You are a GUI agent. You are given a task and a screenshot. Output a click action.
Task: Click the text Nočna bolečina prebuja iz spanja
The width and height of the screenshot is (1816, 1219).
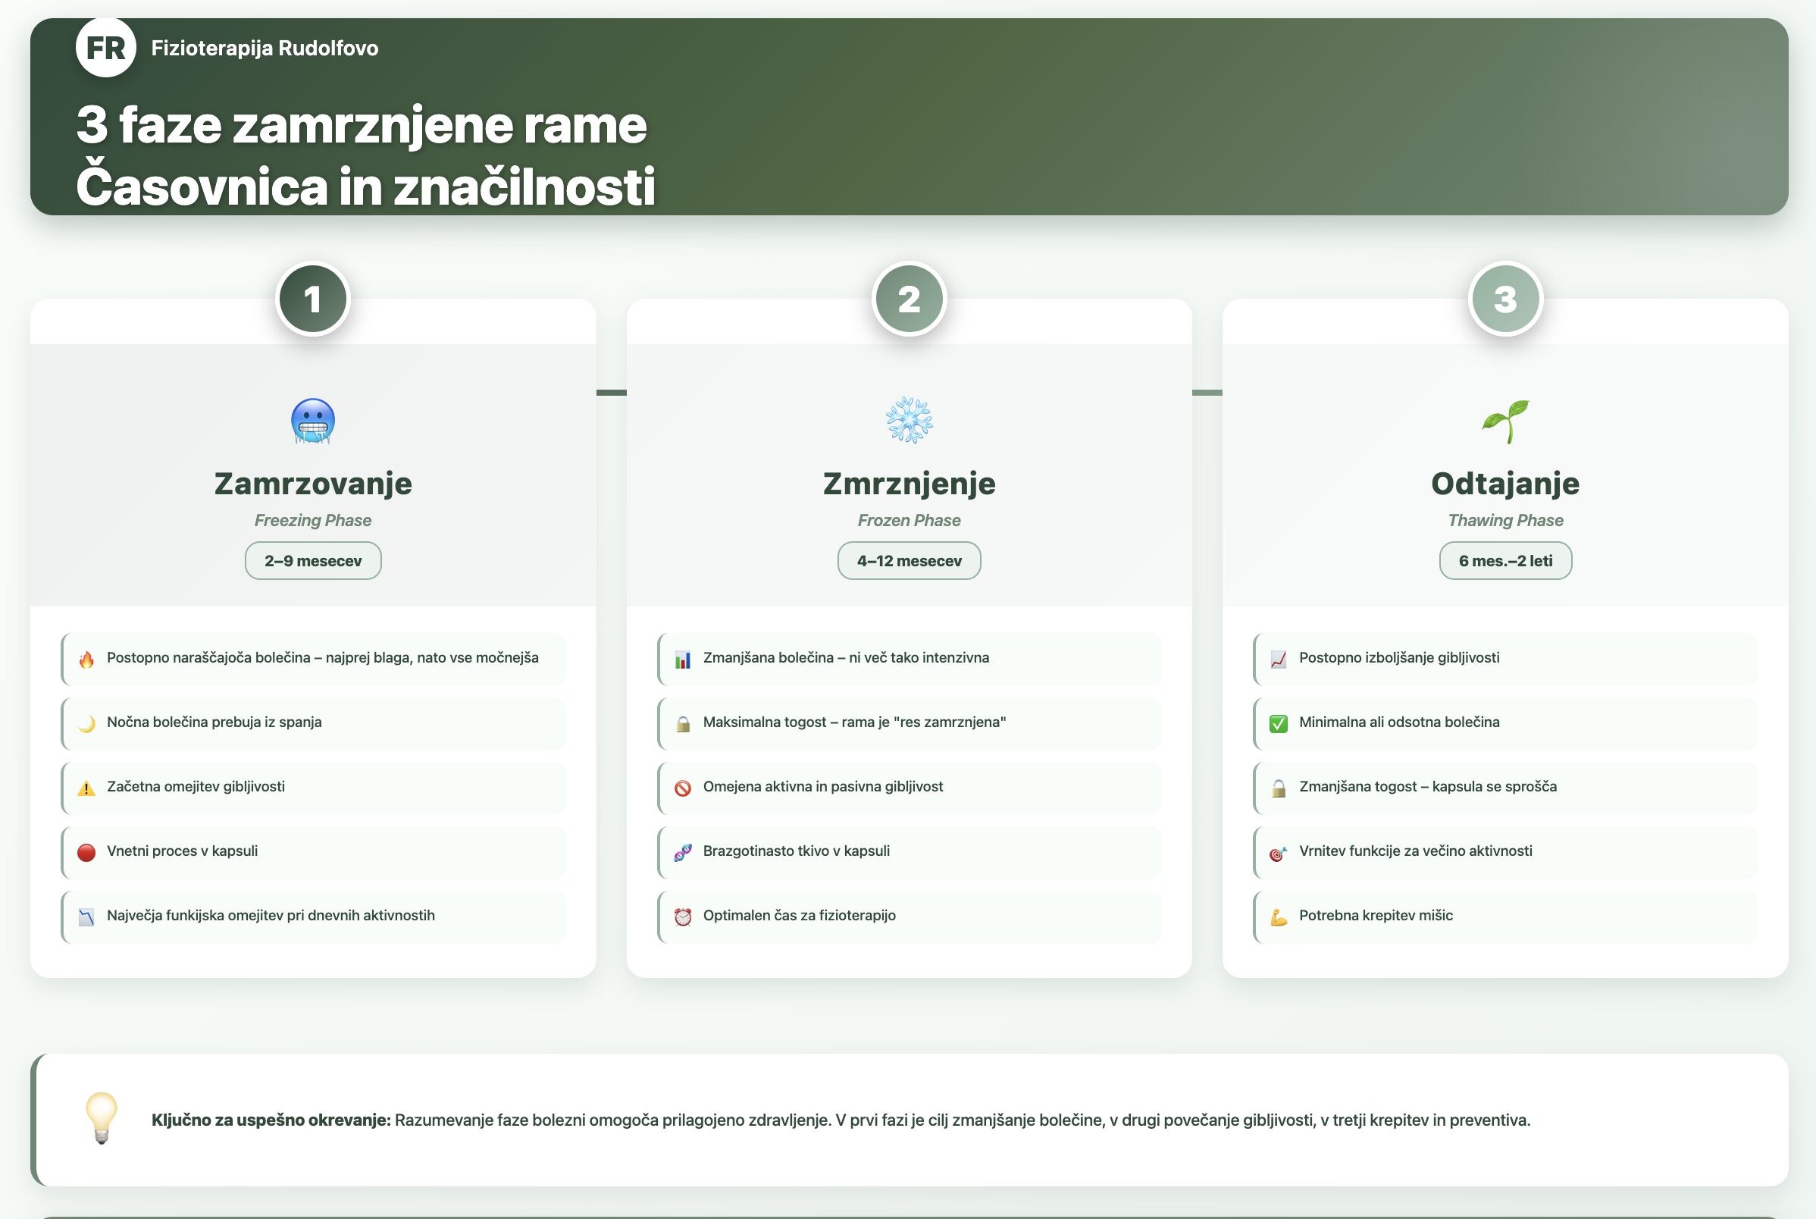214,722
